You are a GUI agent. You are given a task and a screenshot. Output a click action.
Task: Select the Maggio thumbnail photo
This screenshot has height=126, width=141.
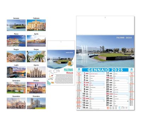tap(16, 56)
